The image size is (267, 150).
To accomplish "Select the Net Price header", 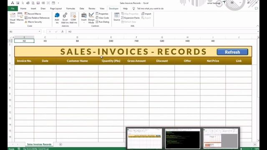I will pos(213,61).
